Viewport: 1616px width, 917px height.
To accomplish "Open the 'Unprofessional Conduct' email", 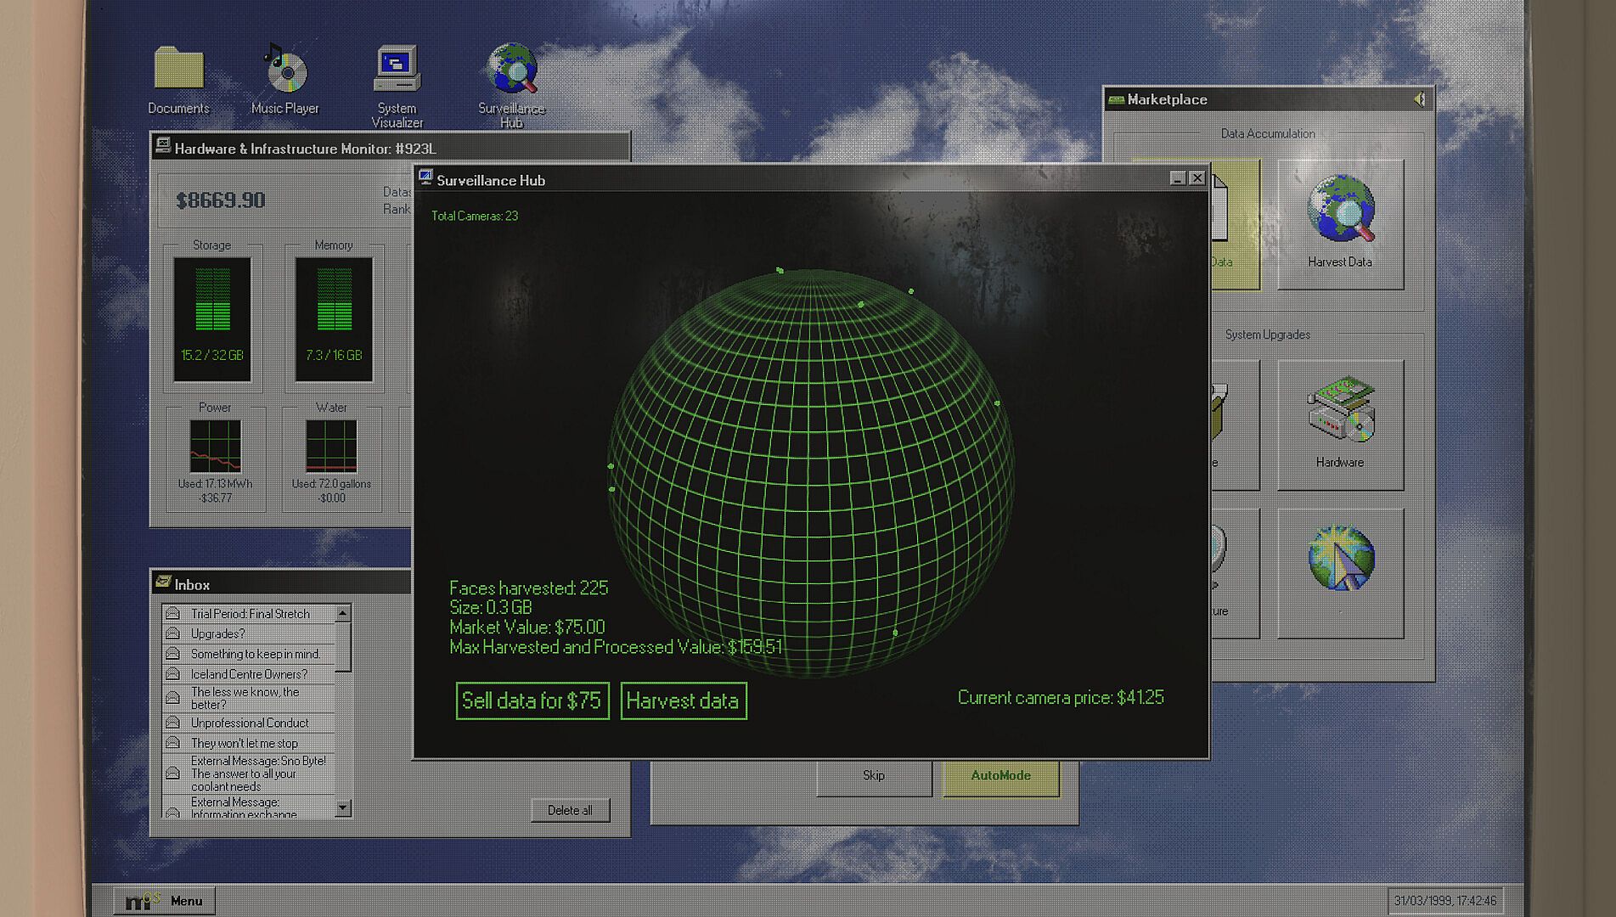I will tap(250, 723).
